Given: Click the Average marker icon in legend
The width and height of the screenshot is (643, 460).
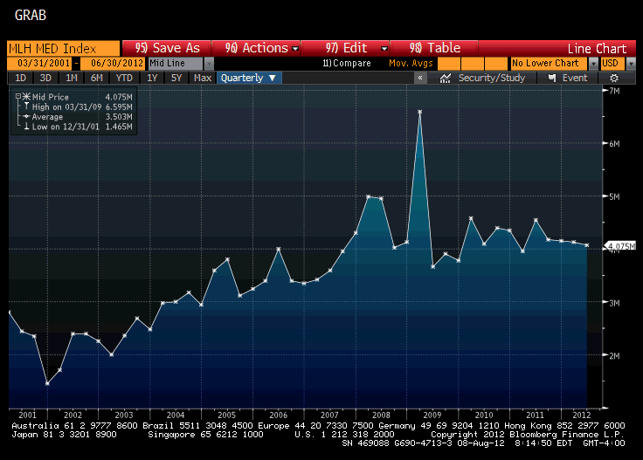Looking at the screenshot, I should click(x=26, y=116).
